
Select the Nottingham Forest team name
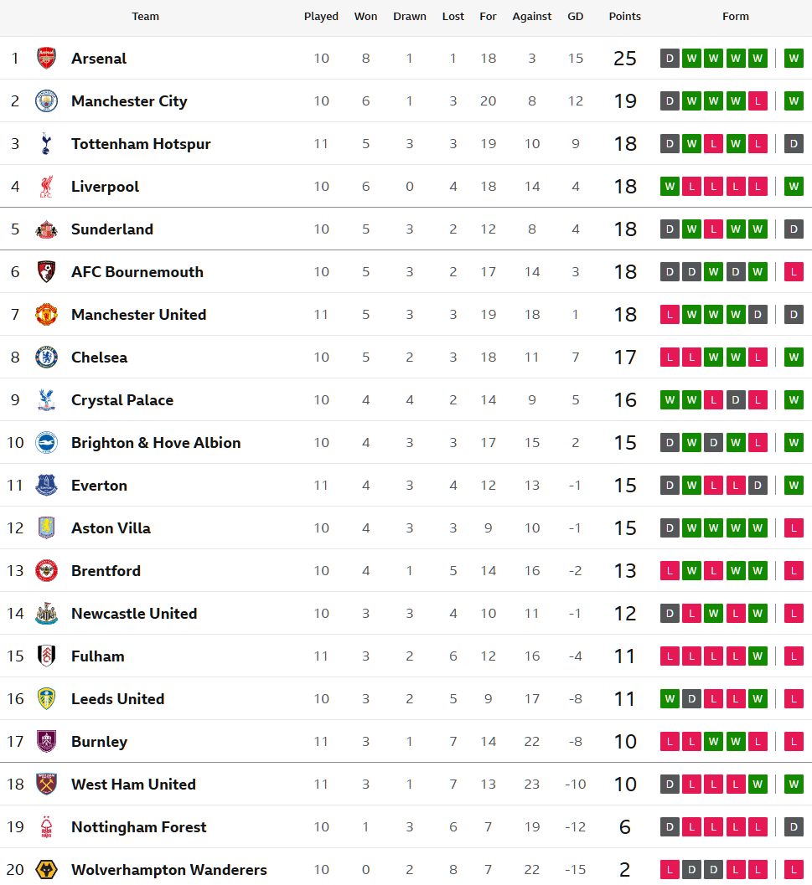(x=139, y=827)
